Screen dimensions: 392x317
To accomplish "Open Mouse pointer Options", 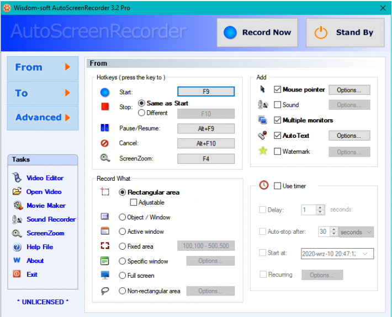I will [349, 90].
